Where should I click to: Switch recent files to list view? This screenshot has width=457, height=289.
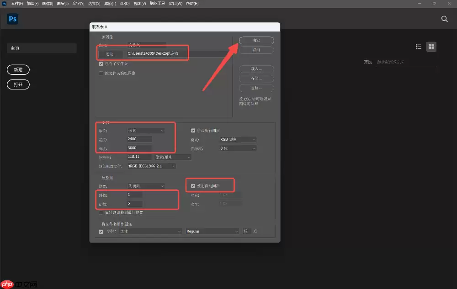tap(418, 46)
